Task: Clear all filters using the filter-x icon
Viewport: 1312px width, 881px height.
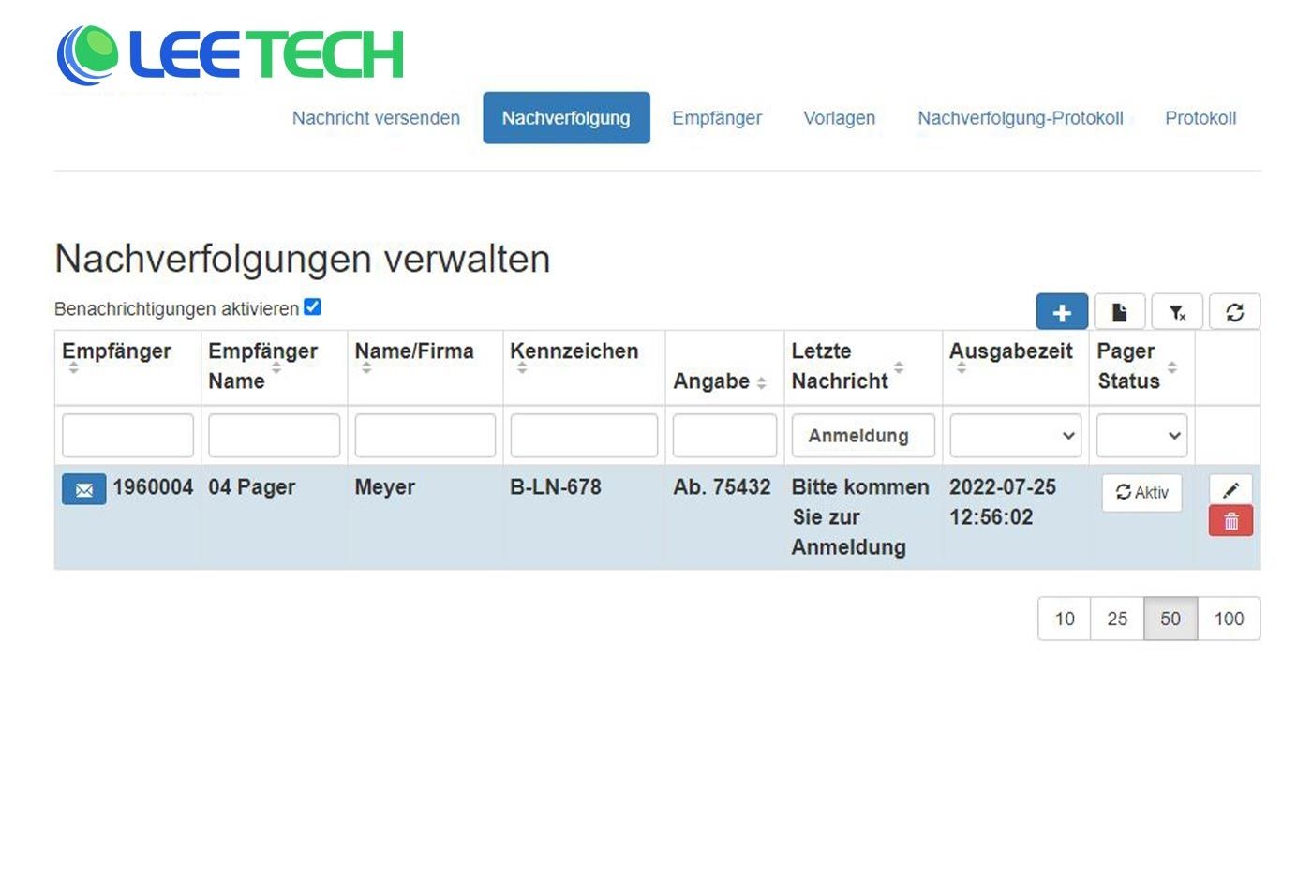Action: (x=1177, y=311)
